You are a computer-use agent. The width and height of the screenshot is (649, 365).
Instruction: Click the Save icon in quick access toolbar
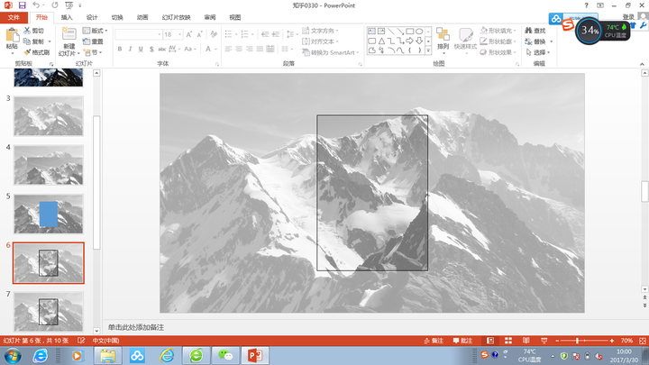22,5
